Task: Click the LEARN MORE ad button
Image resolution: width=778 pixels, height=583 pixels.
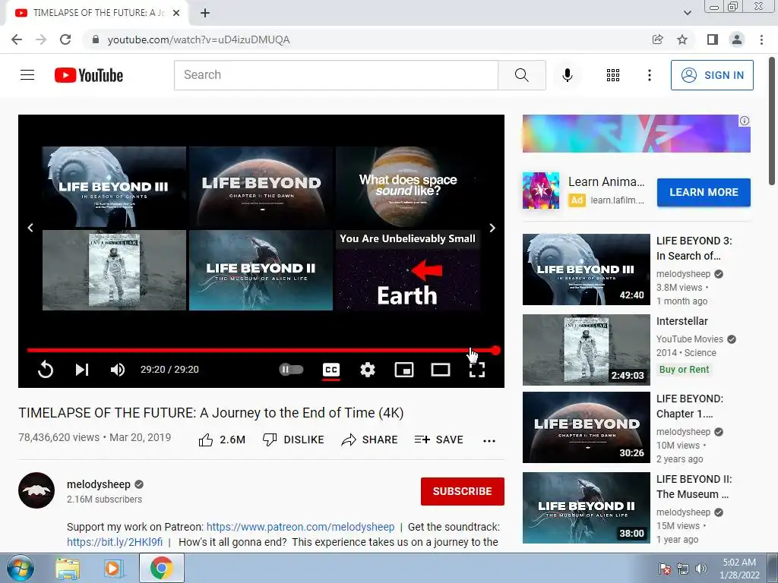Action: (704, 192)
